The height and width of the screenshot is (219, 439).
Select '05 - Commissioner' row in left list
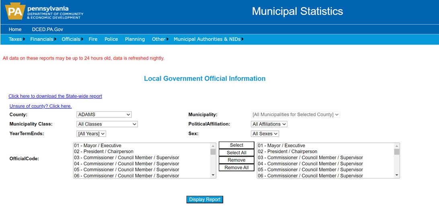[x=142, y=170]
